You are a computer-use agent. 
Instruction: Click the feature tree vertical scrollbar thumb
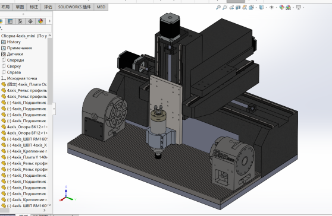pos(50,71)
